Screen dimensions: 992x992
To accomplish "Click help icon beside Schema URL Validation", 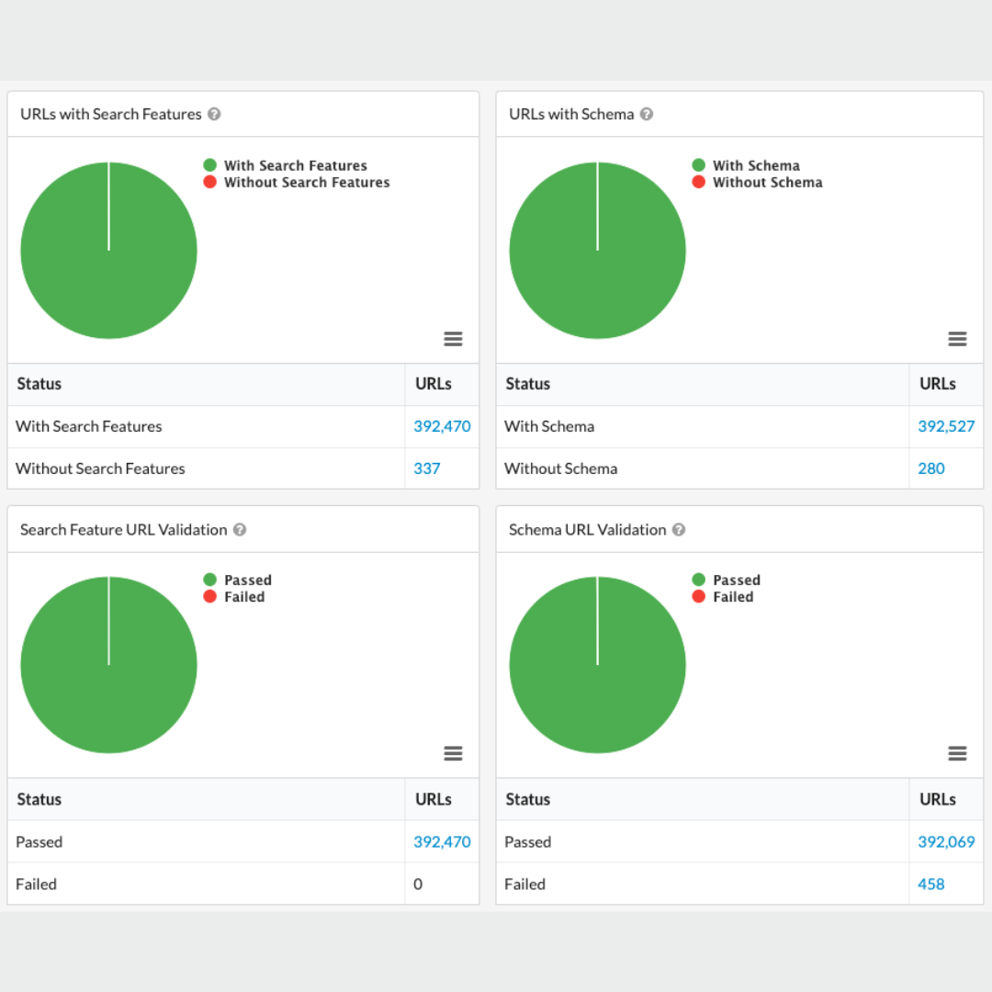I will pos(679,529).
